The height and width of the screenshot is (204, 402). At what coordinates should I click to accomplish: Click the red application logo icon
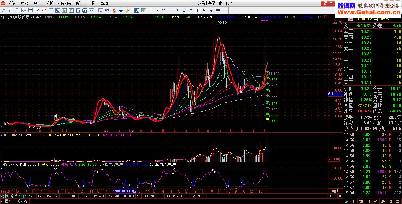tap(3, 3)
